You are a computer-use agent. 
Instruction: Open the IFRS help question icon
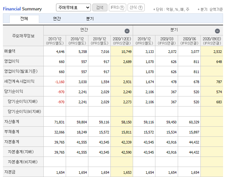click(122, 7)
